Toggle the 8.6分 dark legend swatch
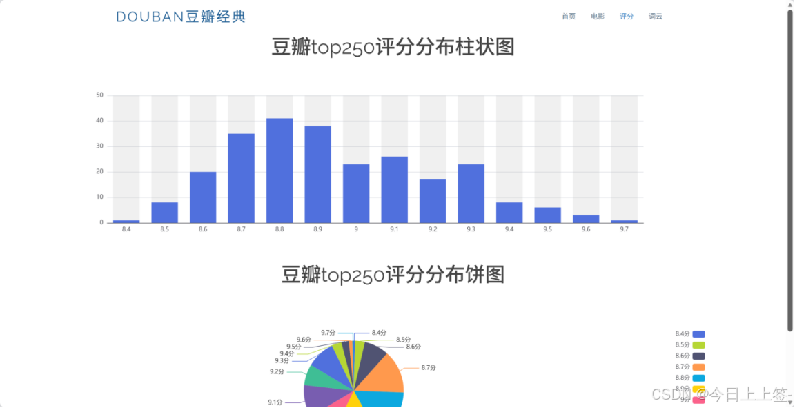 [698, 356]
